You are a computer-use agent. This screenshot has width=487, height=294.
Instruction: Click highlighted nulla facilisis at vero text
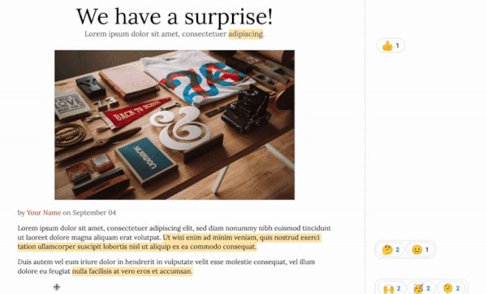click(x=132, y=271)
